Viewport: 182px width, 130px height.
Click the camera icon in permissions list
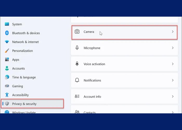click(77, 32)
